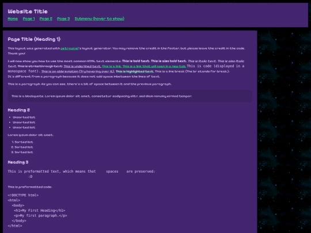Image resolution: width=311 pixels, height=233 pixels.
Task: Click the 'This is highlighted text.' phrase
Action: pos(134,71)
